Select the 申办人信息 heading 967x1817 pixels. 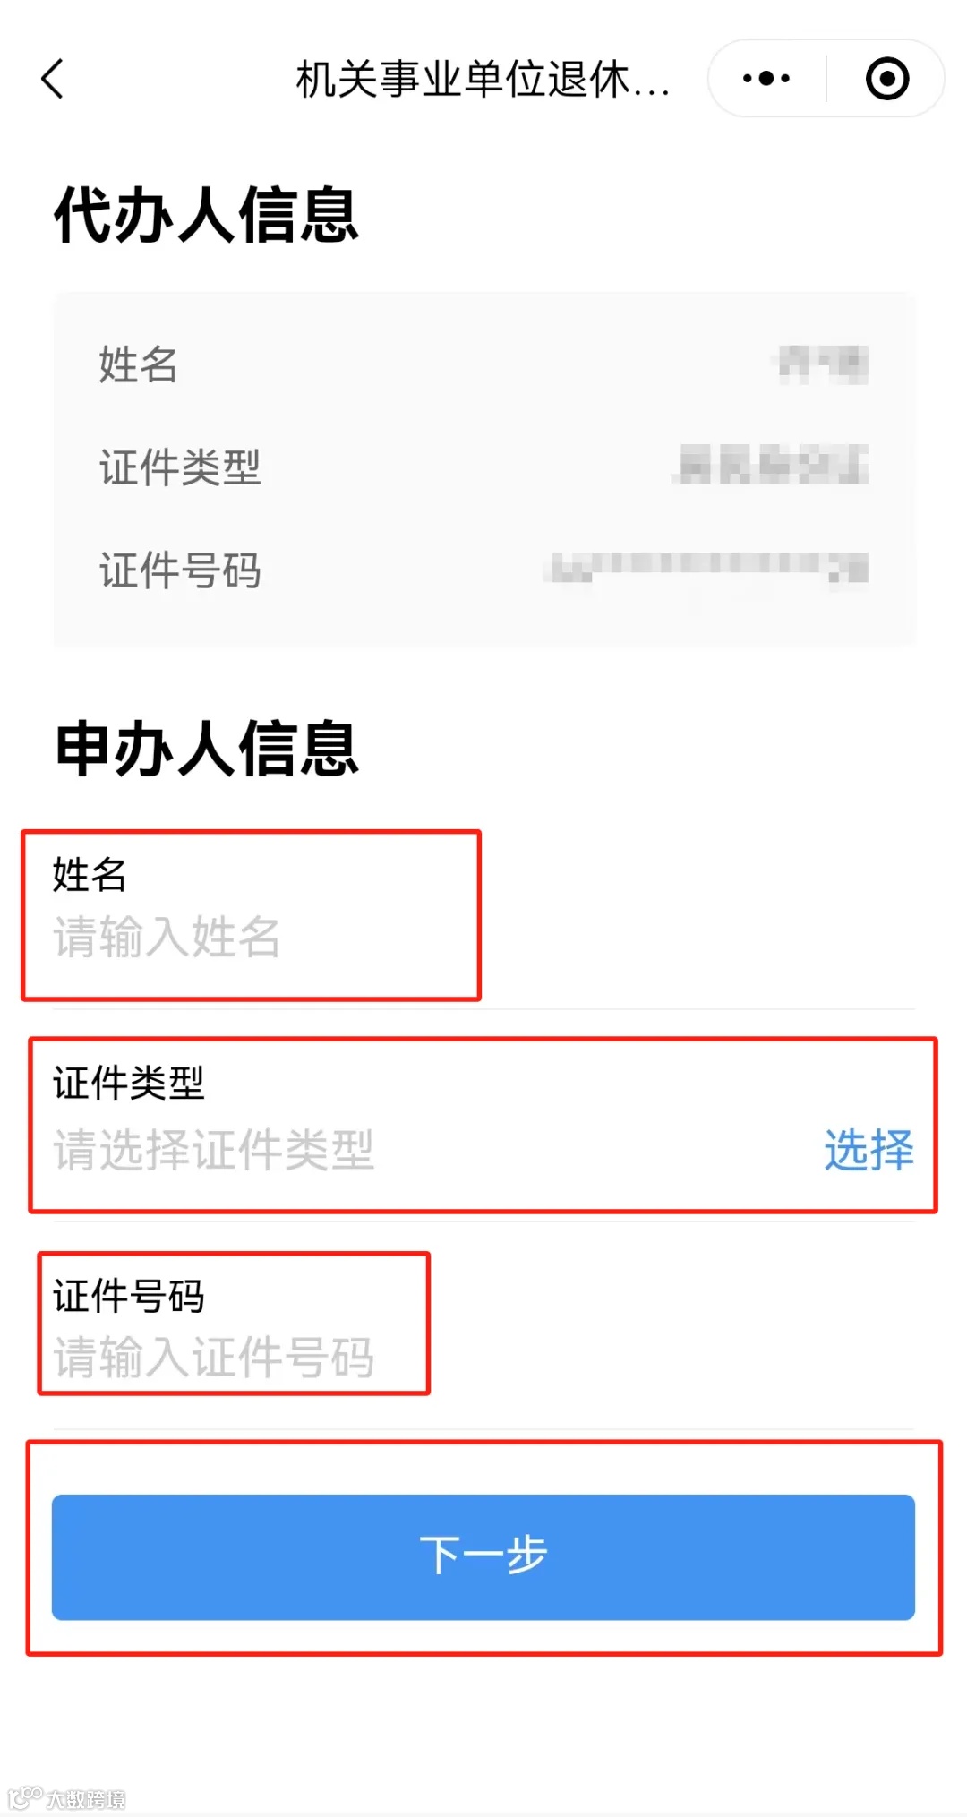(206, 749)
